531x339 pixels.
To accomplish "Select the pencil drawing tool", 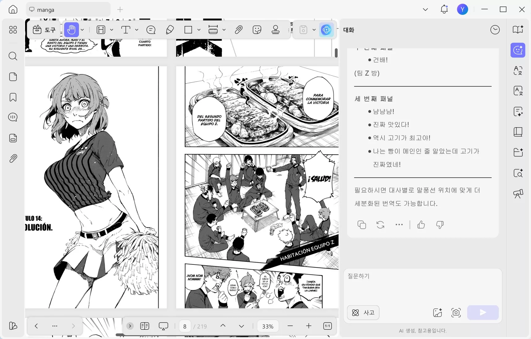I will click(x=170, y=30).
